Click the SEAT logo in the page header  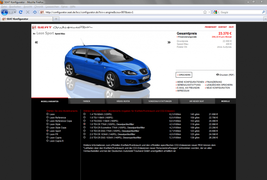coord(42,27)
